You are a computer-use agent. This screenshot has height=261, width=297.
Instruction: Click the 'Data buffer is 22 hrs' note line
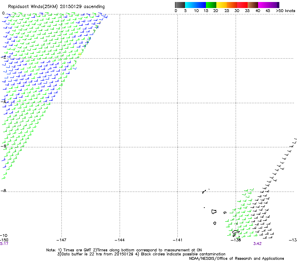coord(141,254)
